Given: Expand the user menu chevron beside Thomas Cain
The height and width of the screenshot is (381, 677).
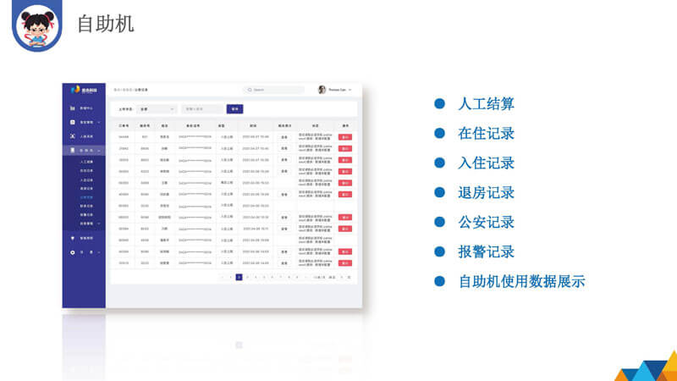Looking at the screenshot, I should (350, 90).
